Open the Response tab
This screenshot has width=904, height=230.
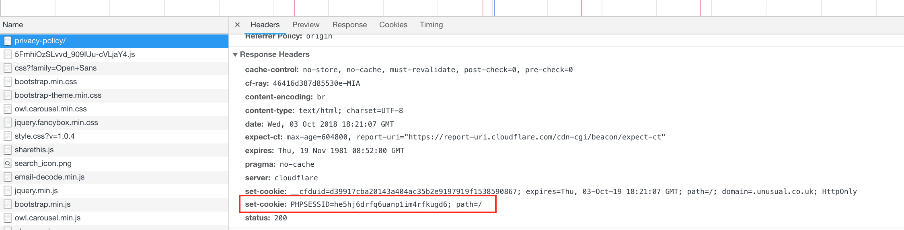coord(349,25)
